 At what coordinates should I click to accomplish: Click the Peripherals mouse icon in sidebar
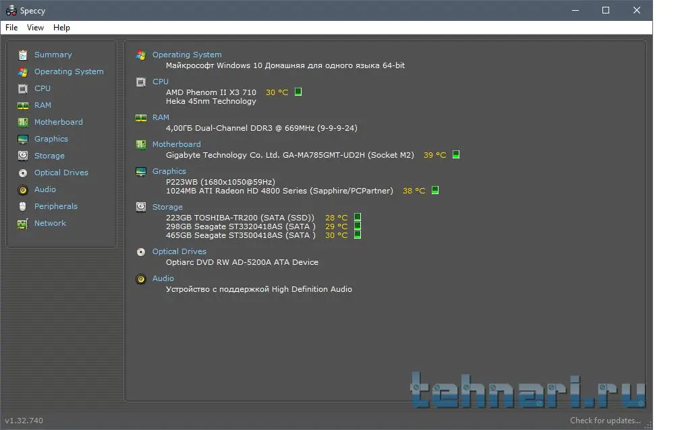point(23,206)
